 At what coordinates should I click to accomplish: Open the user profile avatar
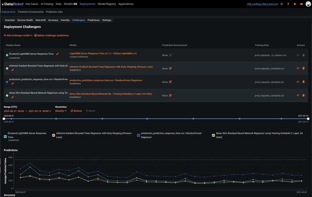click(x=308, y=4)
